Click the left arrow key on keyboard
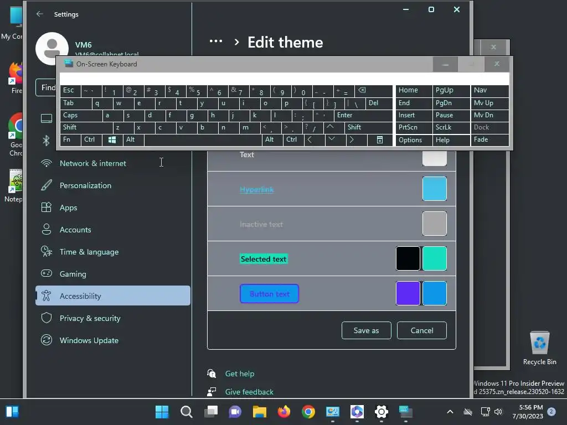Viewport: 567px width, 425px height. 315,140
